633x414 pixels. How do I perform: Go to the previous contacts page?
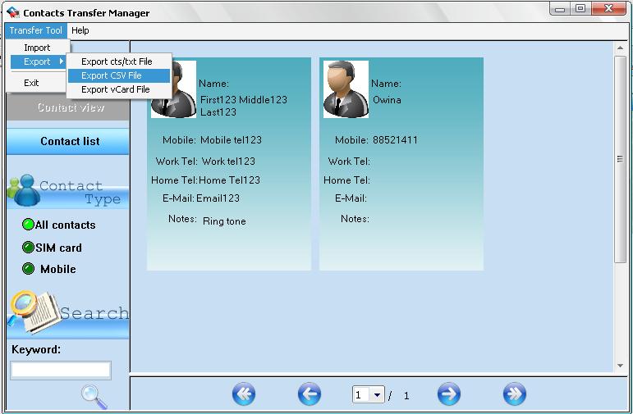(309, 394)
